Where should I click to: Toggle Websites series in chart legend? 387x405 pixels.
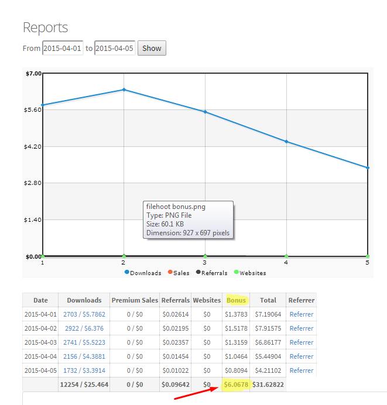(x=250, y=273)
